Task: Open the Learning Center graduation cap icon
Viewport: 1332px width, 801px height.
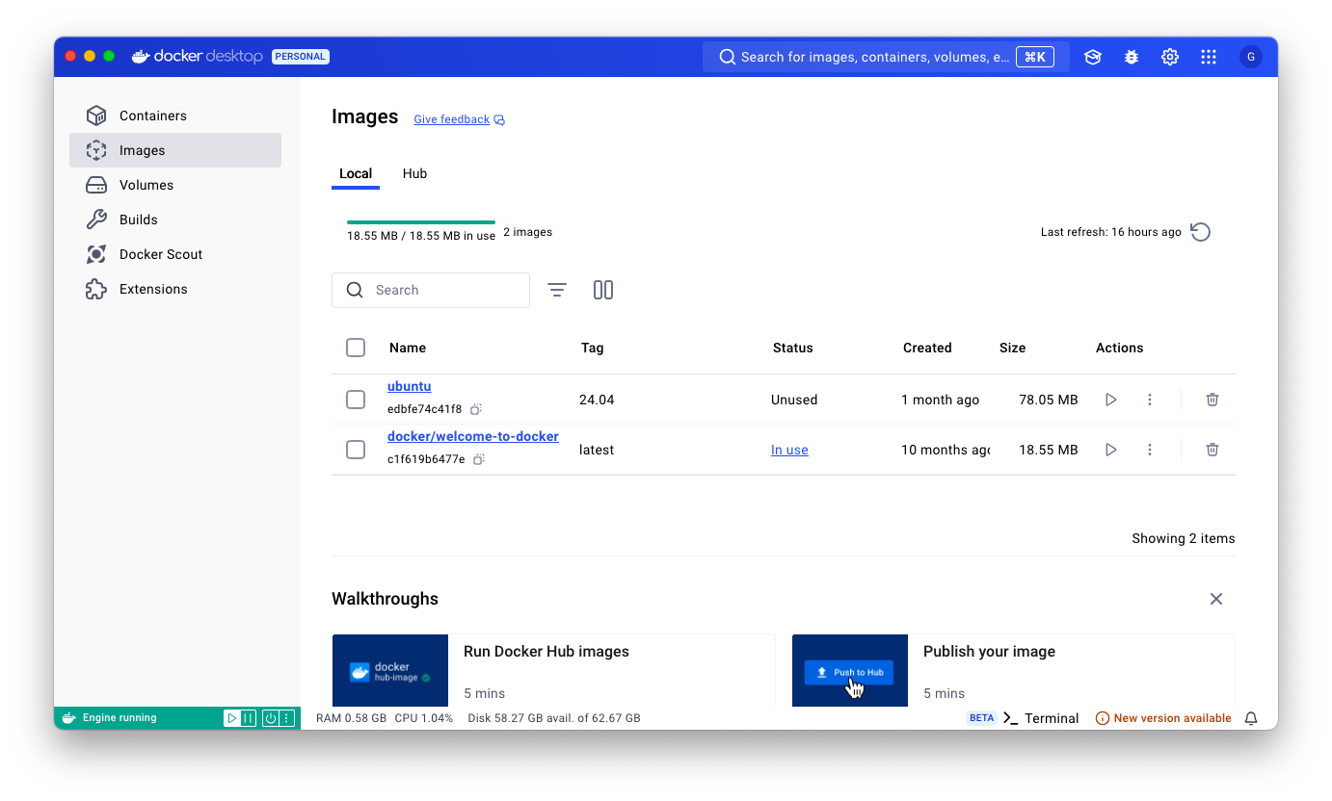Action: click(x=1093, y=57)
